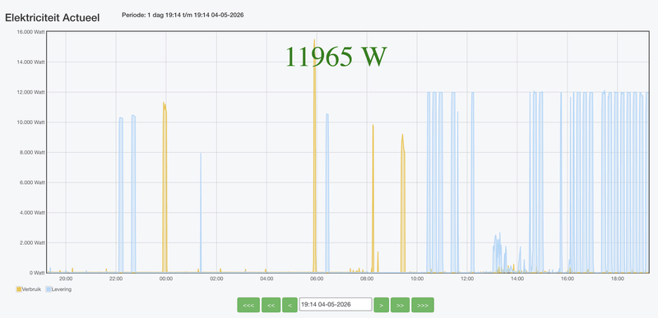Click the 14.000 Watt axis label

click(x=30, y=62)
